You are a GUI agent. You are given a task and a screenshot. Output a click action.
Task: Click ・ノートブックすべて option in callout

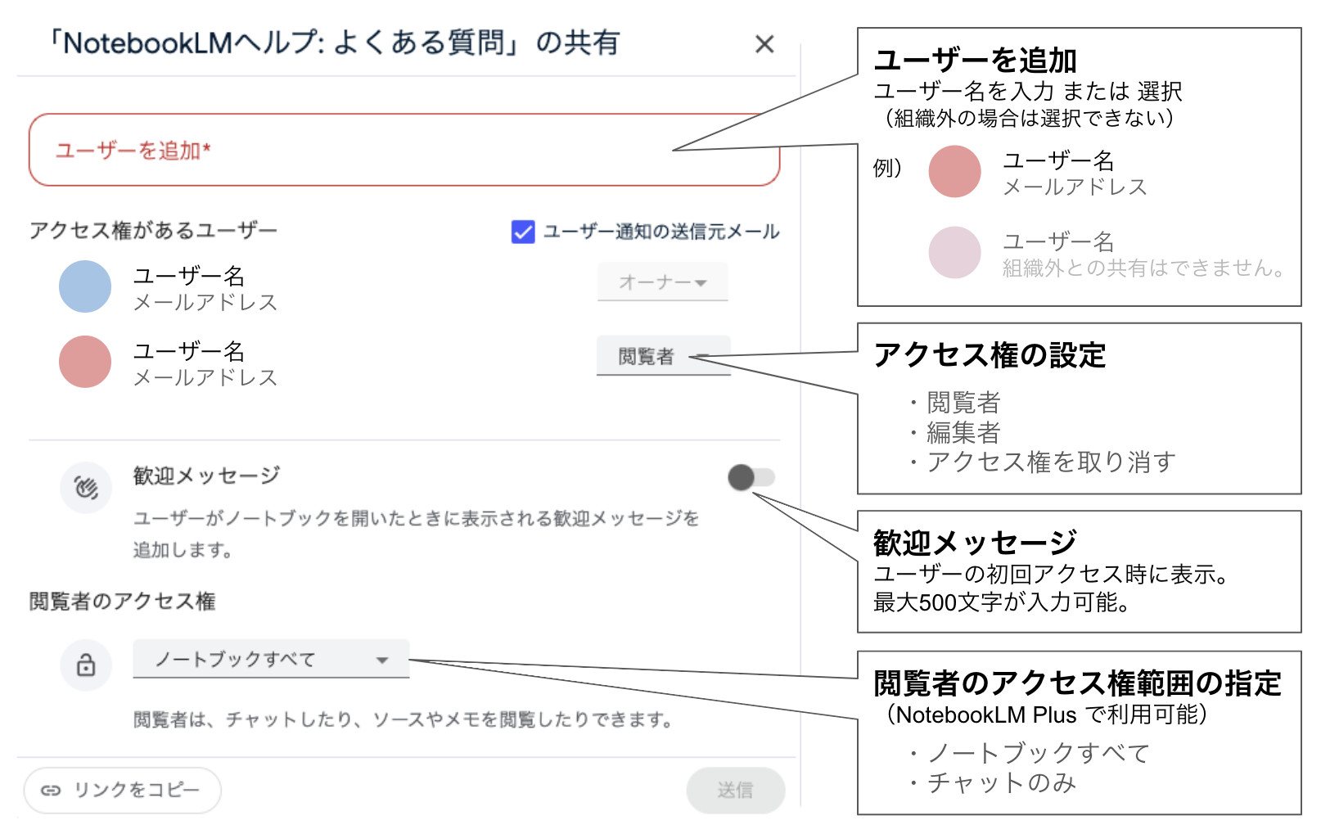1028,753
